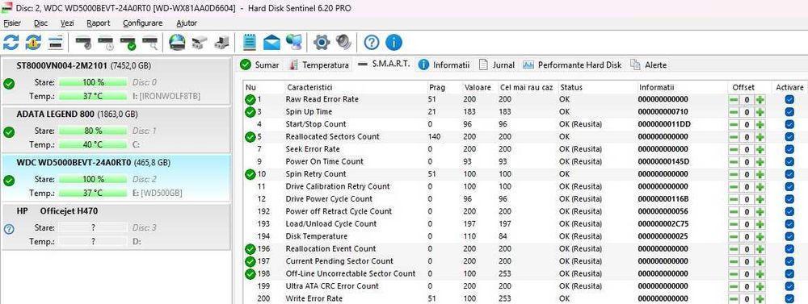Select the HP Officejet H470 device panel

tap(116, 227)
